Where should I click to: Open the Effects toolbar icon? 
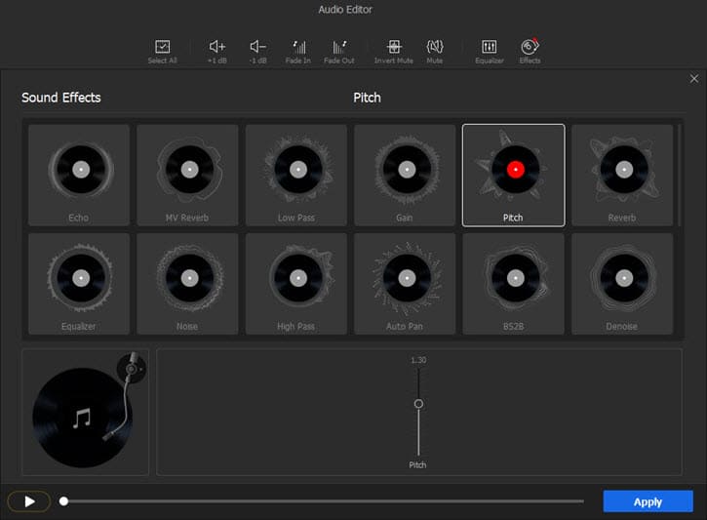[x=530, y=52]
